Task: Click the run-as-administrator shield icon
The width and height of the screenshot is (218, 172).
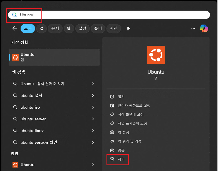Action: click(x=112, y=106)
